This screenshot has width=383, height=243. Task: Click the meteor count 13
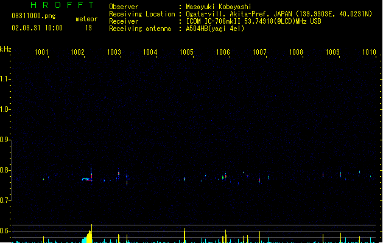coord(88,28)
